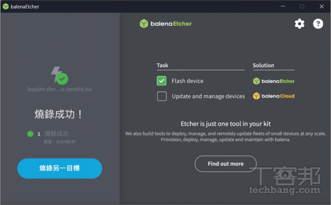Viewport: 331px width, 205px height.
Task: Click the green status dot indicator
Action: 30,134
